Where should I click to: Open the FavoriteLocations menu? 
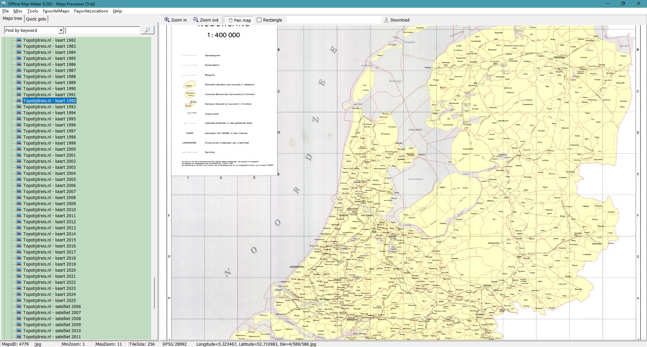tap(91, 11)
